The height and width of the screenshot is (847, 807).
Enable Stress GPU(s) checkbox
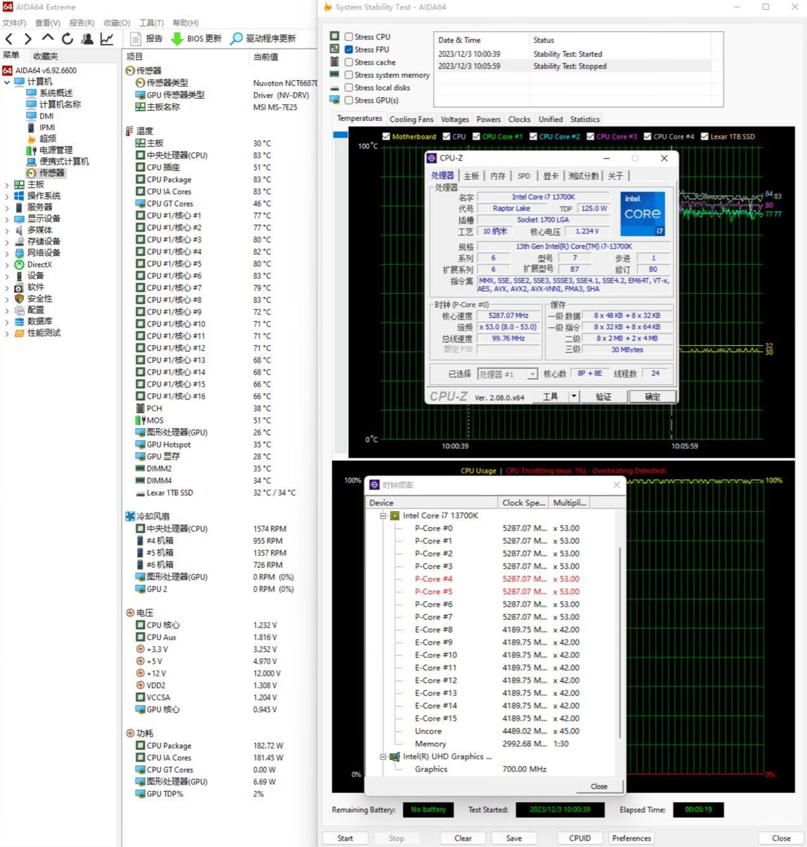[x=349, y=100]
